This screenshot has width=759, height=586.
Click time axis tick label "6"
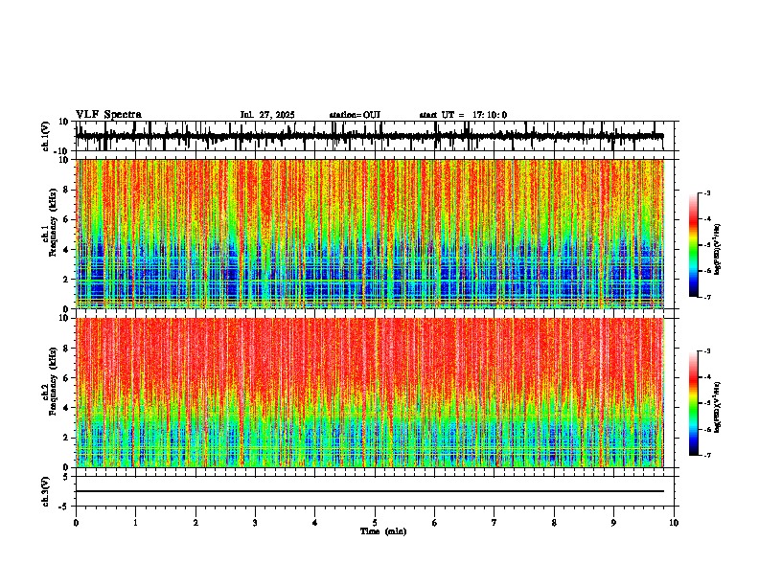[435, 523]
